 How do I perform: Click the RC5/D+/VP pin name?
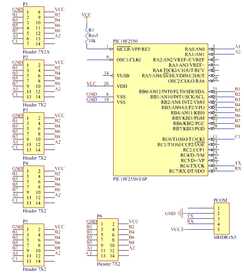pyautogui.click(x=193, y=160)
